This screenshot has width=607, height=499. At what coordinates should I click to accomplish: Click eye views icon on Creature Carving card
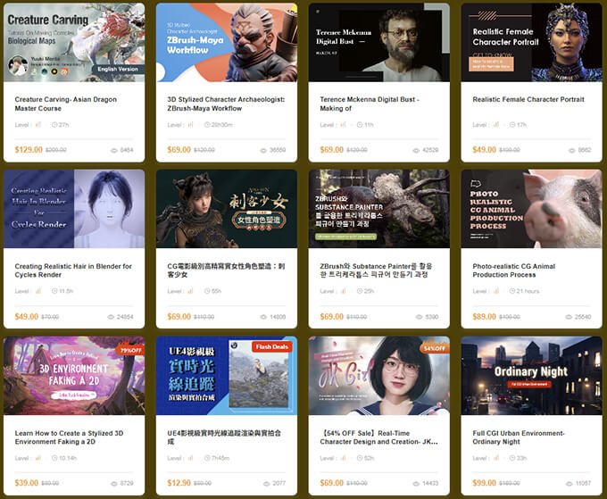pos(114,150)
